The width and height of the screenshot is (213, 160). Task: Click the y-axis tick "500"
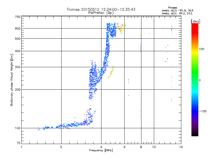pyautogui.click(x=18, y=39)
